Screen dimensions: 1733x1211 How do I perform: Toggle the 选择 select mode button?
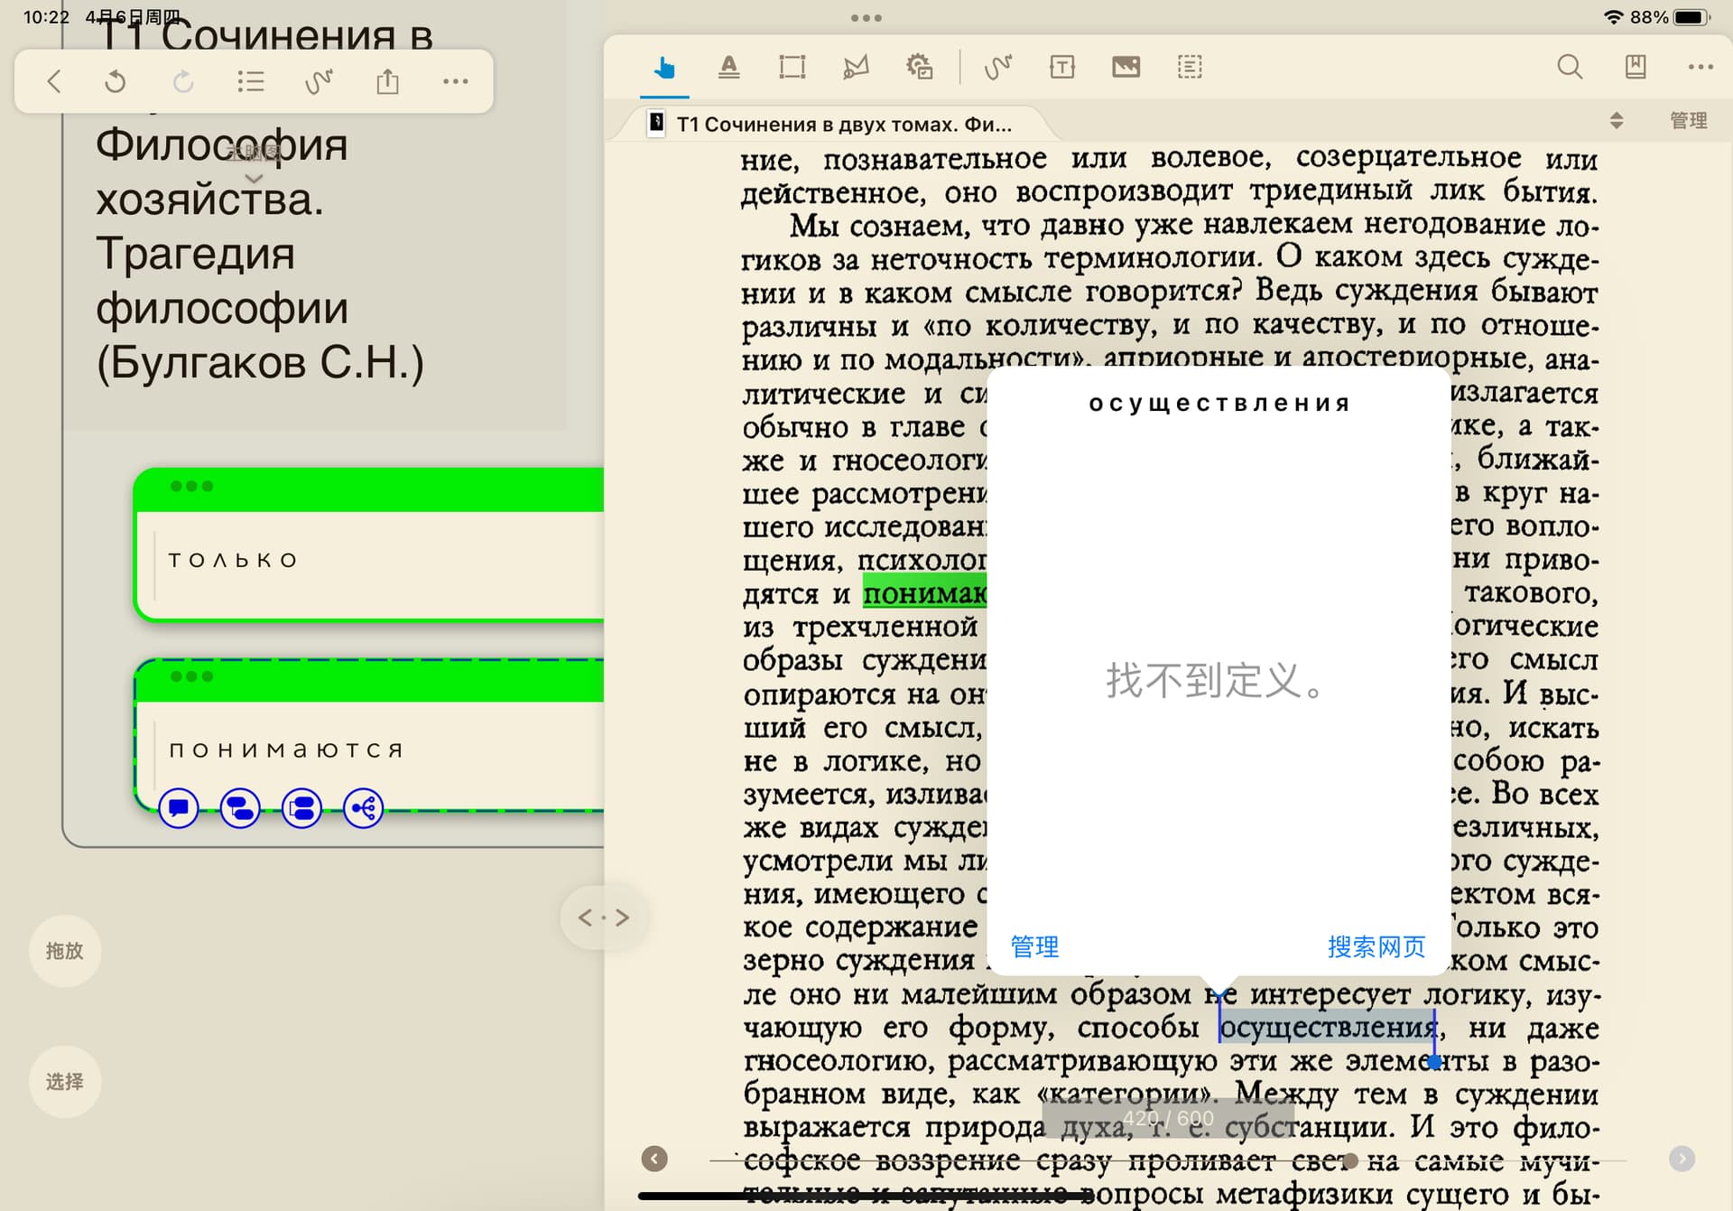(65, 1082)
